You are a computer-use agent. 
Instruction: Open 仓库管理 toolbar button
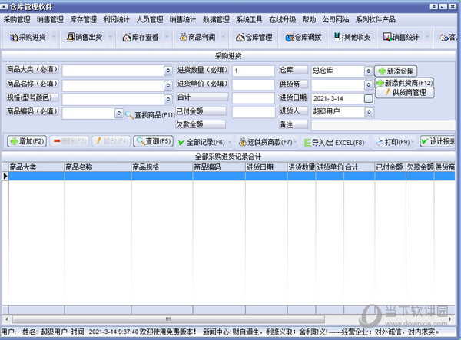click(x=254, y=38)
